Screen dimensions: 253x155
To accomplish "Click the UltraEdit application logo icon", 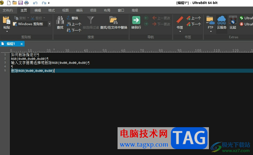I will [x=2, y=3].
